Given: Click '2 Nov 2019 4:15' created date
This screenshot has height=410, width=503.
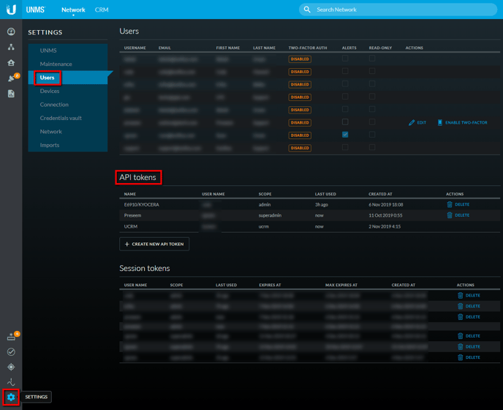Looking at the screenshot, I should (x=385, y=226).
